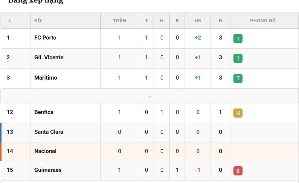The image size is (299, 183).
Task: Expand hidden rows via the ellipsis row
Action: (149, 96)
